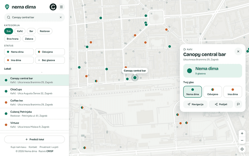Viewport: 249px width, 156px height.
Task: Toggle the Ima dima status filter
Action: [19, 60]
